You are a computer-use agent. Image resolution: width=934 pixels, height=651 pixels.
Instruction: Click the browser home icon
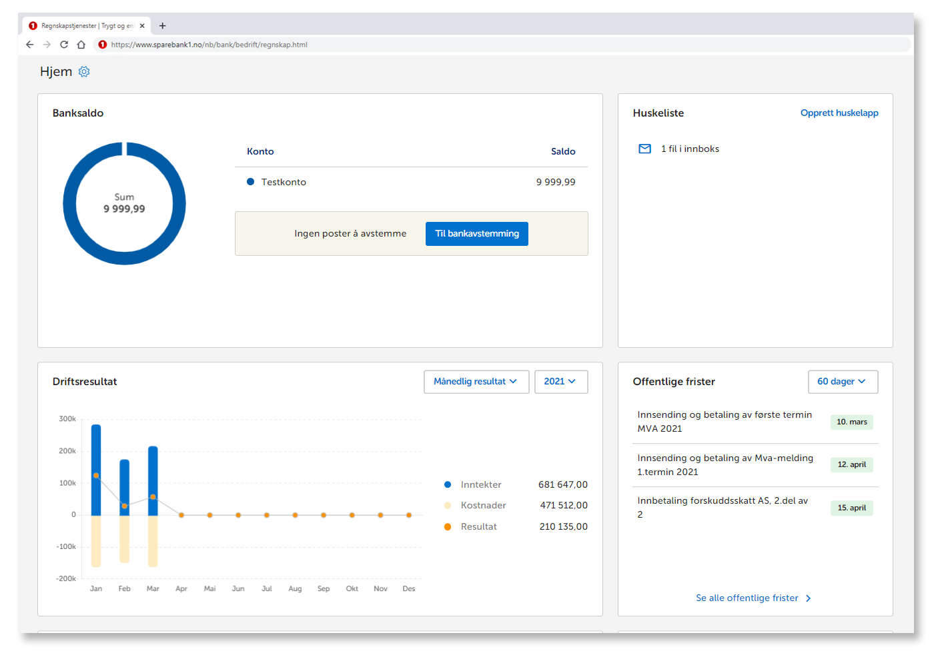click(81, 45)
